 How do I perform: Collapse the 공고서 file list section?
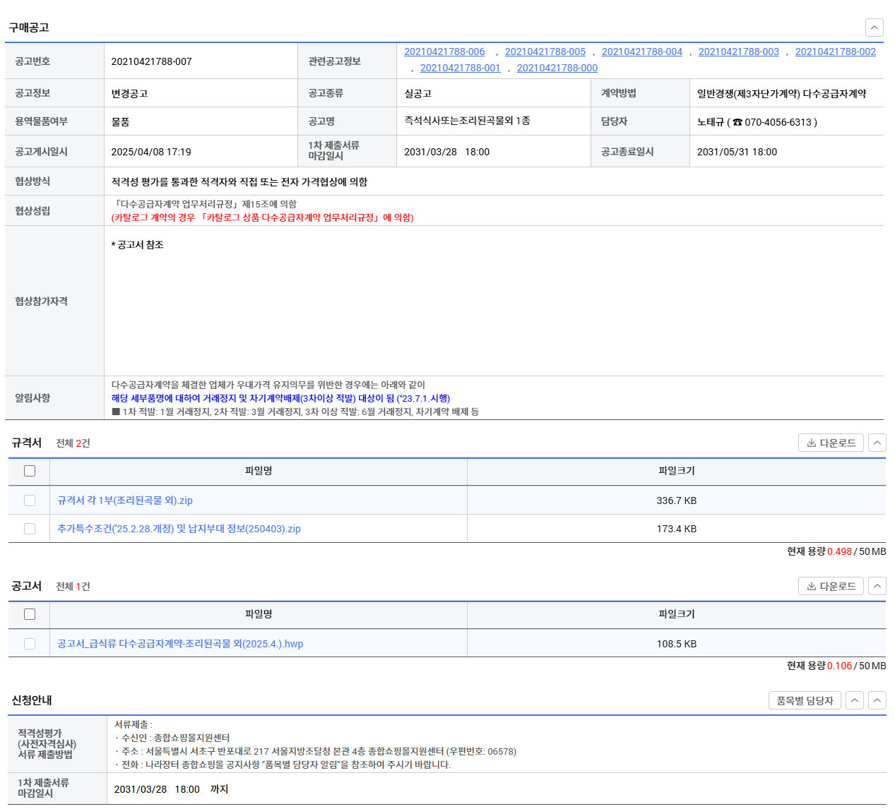click(877, 586)
